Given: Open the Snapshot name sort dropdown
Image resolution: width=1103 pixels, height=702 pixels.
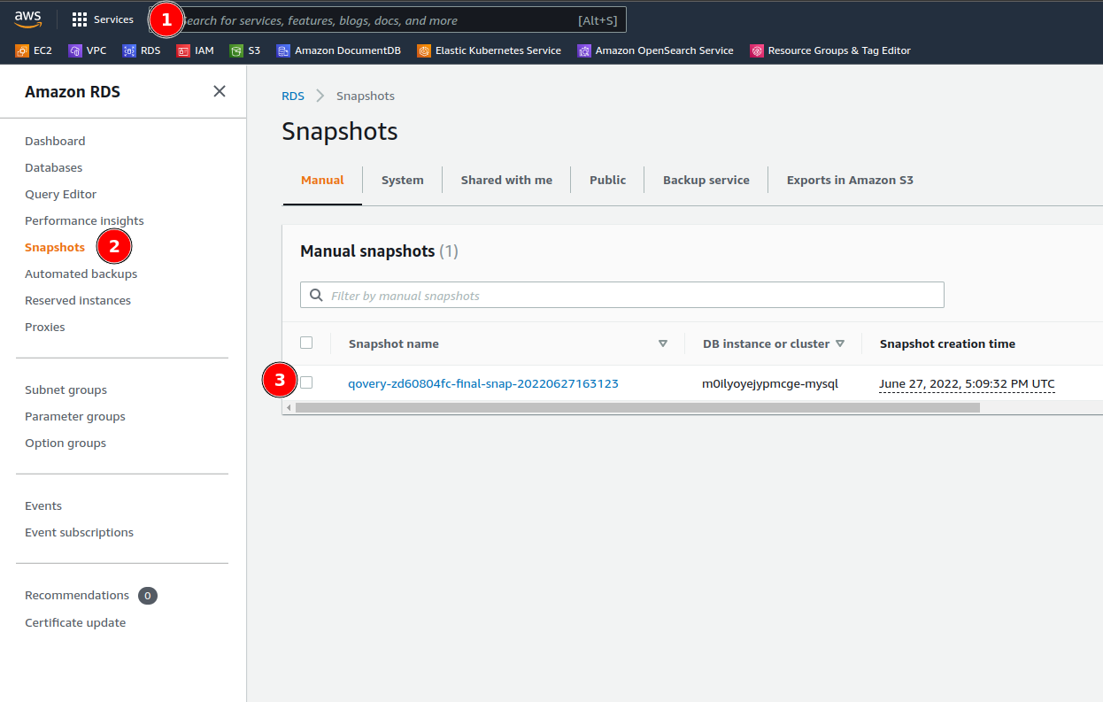Looking at the screenshot, I should tap(662, 343).
